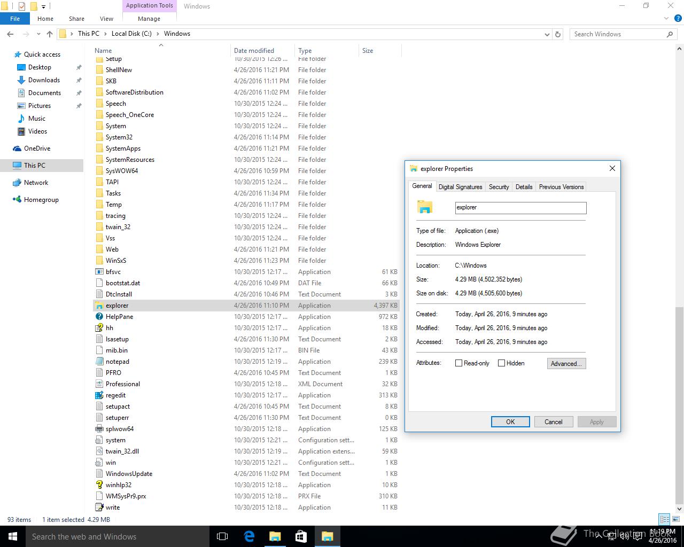
Task: Click the OneDrive cloud icon in sidebar
Action: point(17,149)
